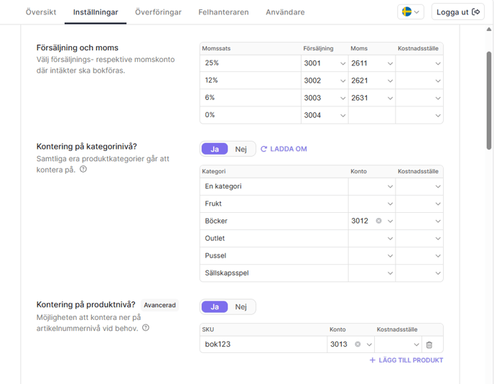Click the reload icon next to LADDA OM
Image resolution: width=494 pixels, height=384 pixels.
(264, 149)
